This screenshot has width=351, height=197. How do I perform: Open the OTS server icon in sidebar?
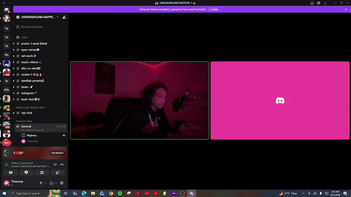7,107
